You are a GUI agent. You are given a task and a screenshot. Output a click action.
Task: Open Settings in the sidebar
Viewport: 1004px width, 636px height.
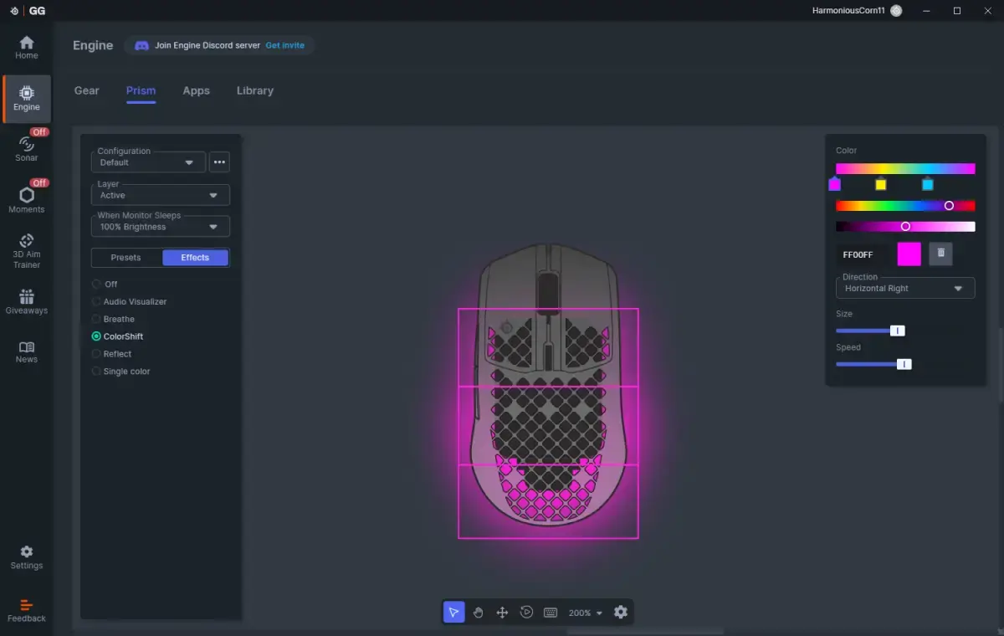pos(26,557)
